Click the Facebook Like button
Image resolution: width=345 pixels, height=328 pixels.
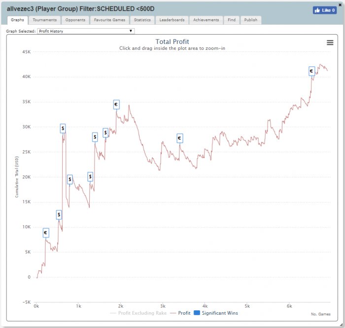[324, 10]
